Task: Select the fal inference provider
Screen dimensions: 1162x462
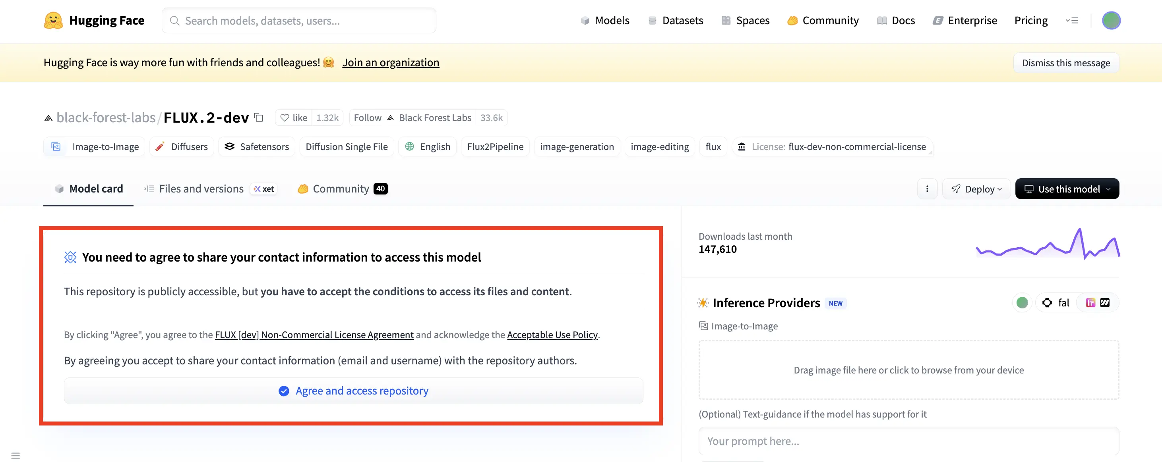Action: pyautogui.click(x=1056, y=303)
